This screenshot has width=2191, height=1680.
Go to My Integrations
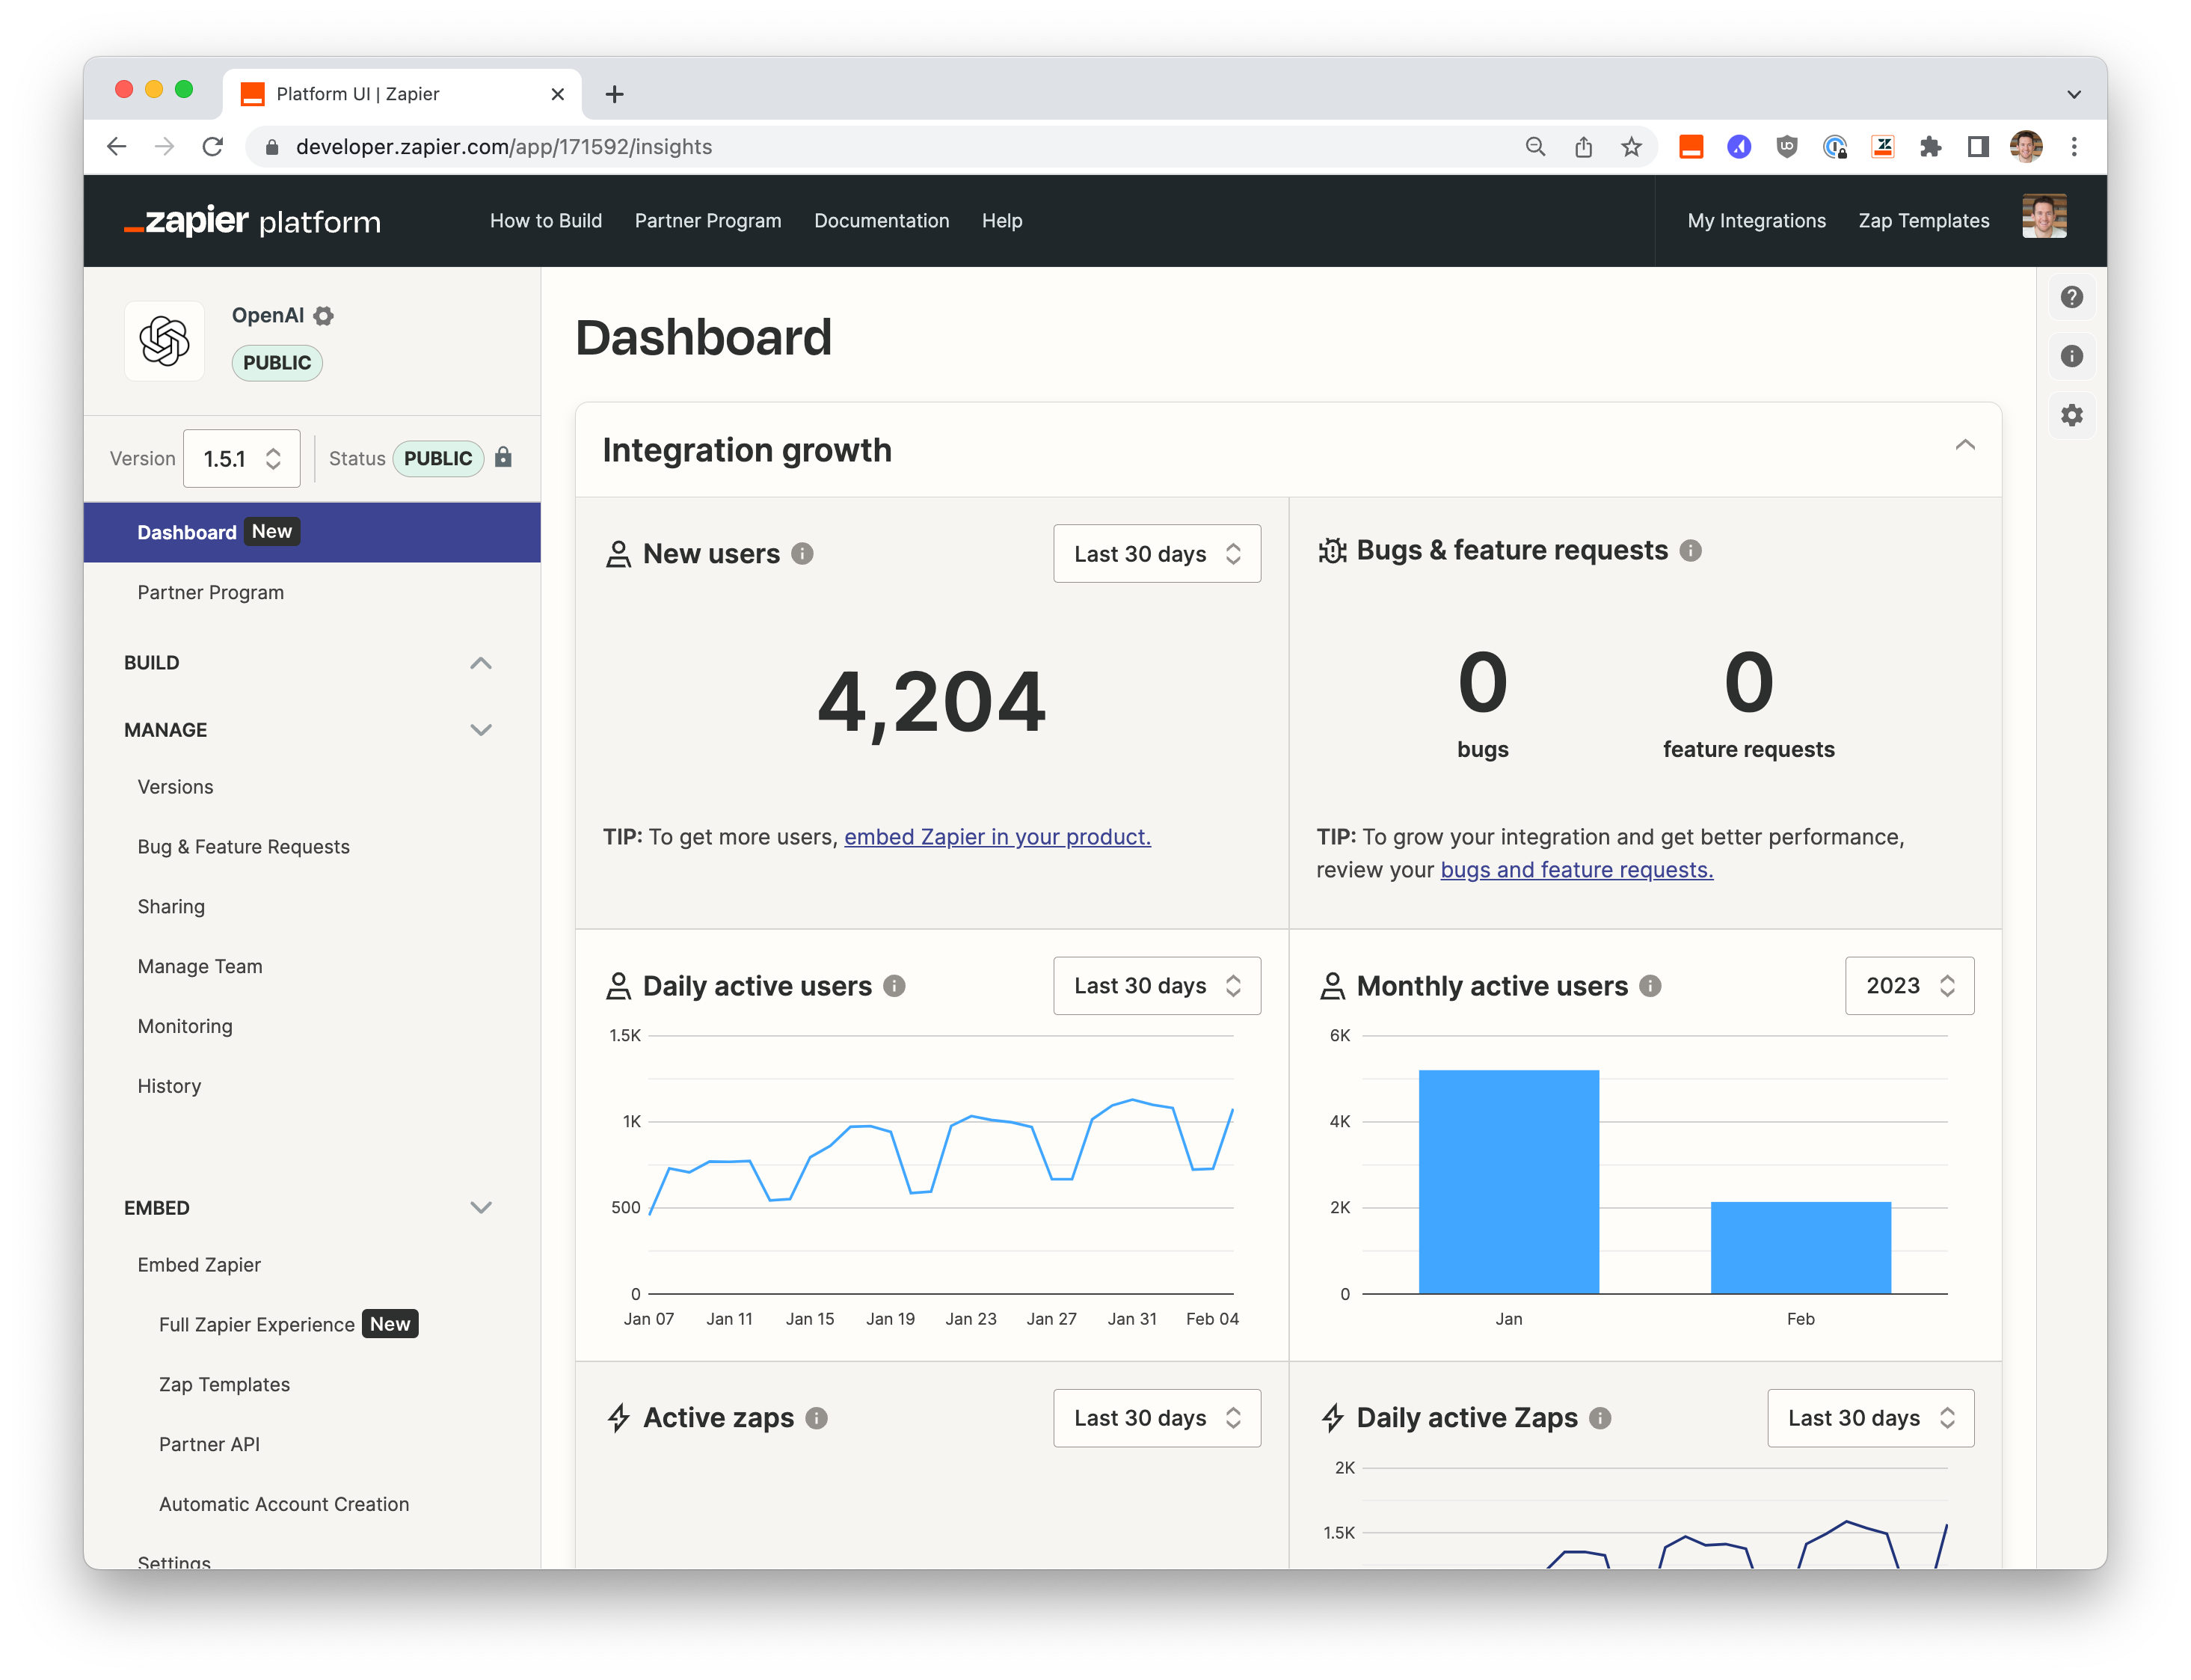coord(1757,221)
